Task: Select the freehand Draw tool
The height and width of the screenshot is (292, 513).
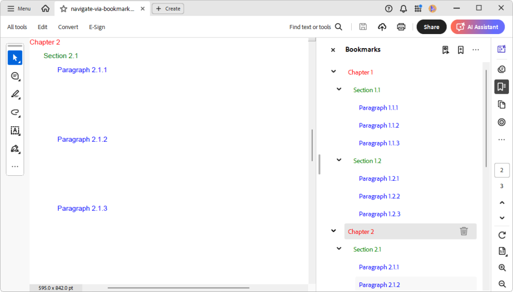Action: click(x=15, y=112)
